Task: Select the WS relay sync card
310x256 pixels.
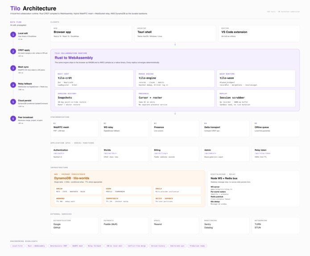Action: pyautogui.click(x=125, y=129)
